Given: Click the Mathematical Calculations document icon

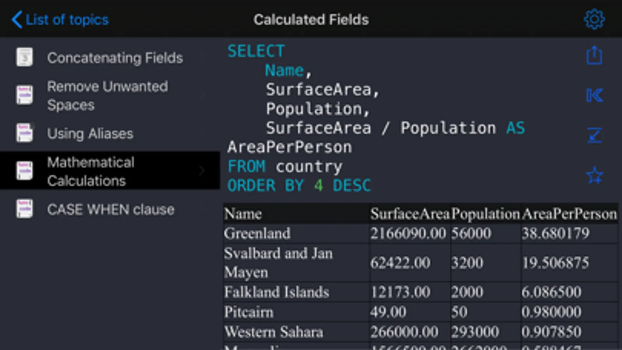Looking at the screenshot, I should click(25, 171).
